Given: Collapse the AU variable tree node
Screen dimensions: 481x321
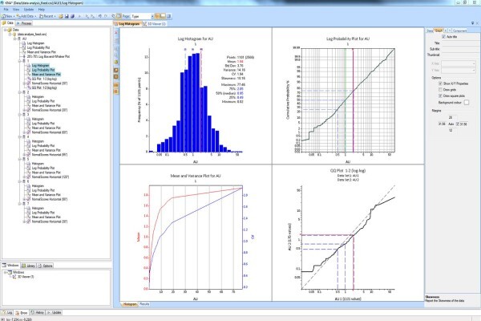Looking at the screenshot, I should coord(14,39).
